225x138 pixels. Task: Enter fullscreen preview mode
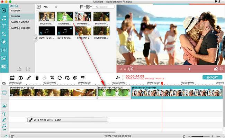point(222,69)
